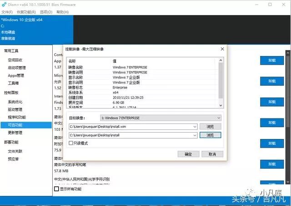The image size is (291, 206).
Task: Click inside the install.wim path input
Action: click(131, 127)
